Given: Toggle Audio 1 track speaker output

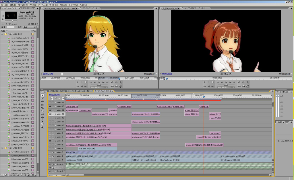Looking at the screenshot, I should [50, 164].
